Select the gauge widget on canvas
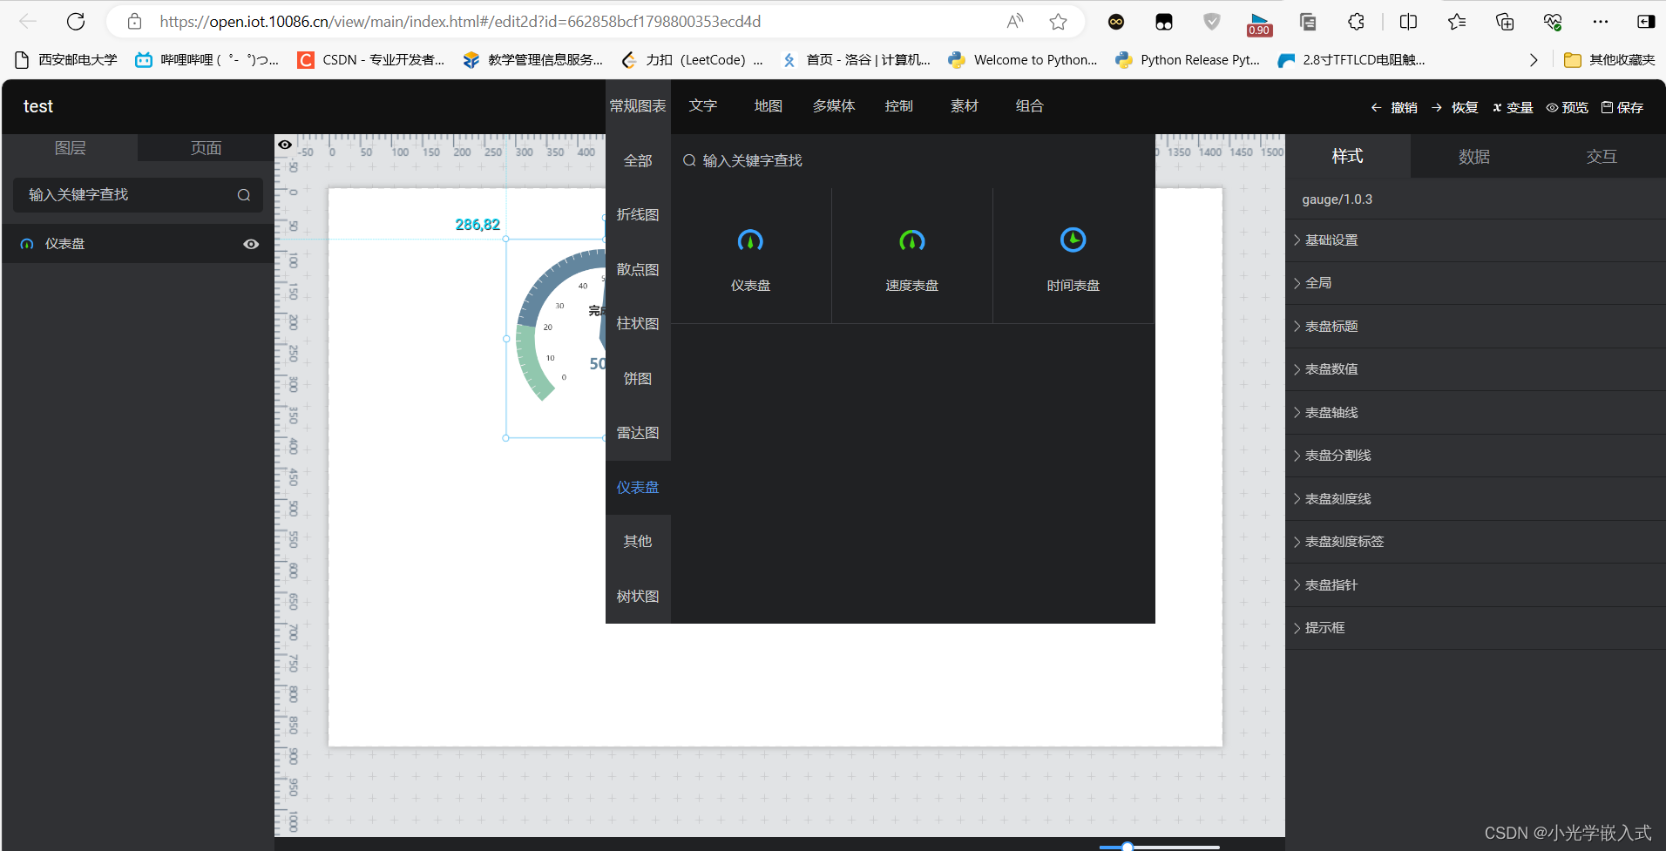The width and height of the screenshot is (1666, 851). tap(558, 340)
